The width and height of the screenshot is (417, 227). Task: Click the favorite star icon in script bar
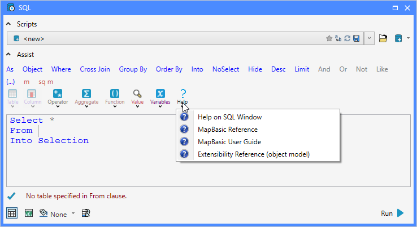[329, 38]
